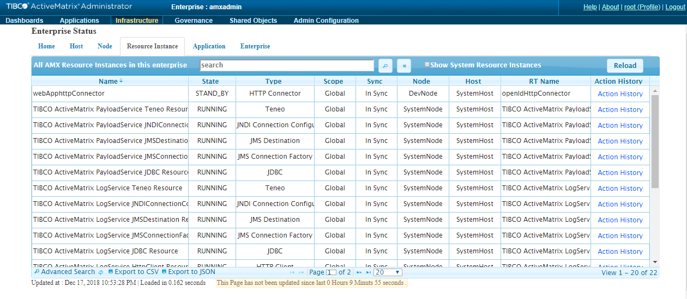Open the root (Profile) link
687x299 pixels.
[642, 7]
